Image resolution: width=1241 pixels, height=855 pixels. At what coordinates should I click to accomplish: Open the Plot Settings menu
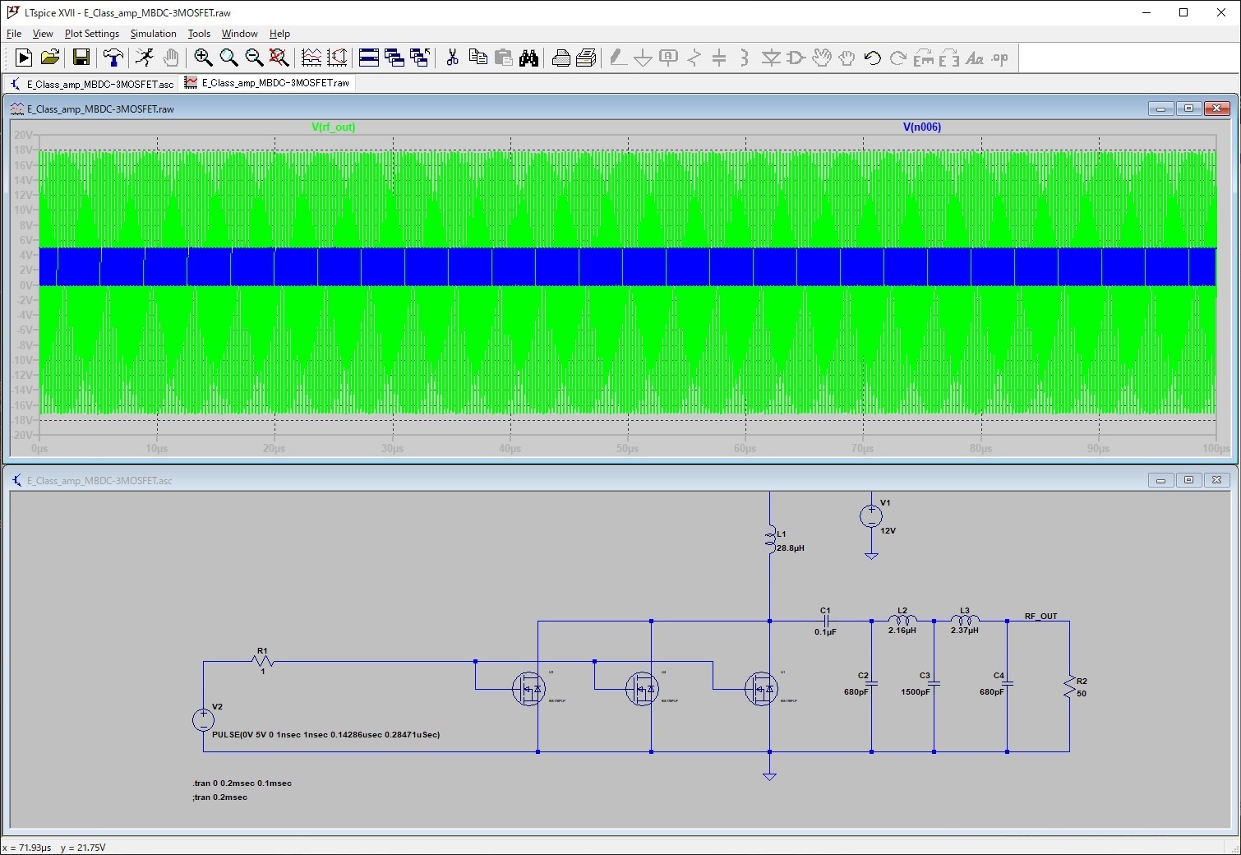coord(91,34)
